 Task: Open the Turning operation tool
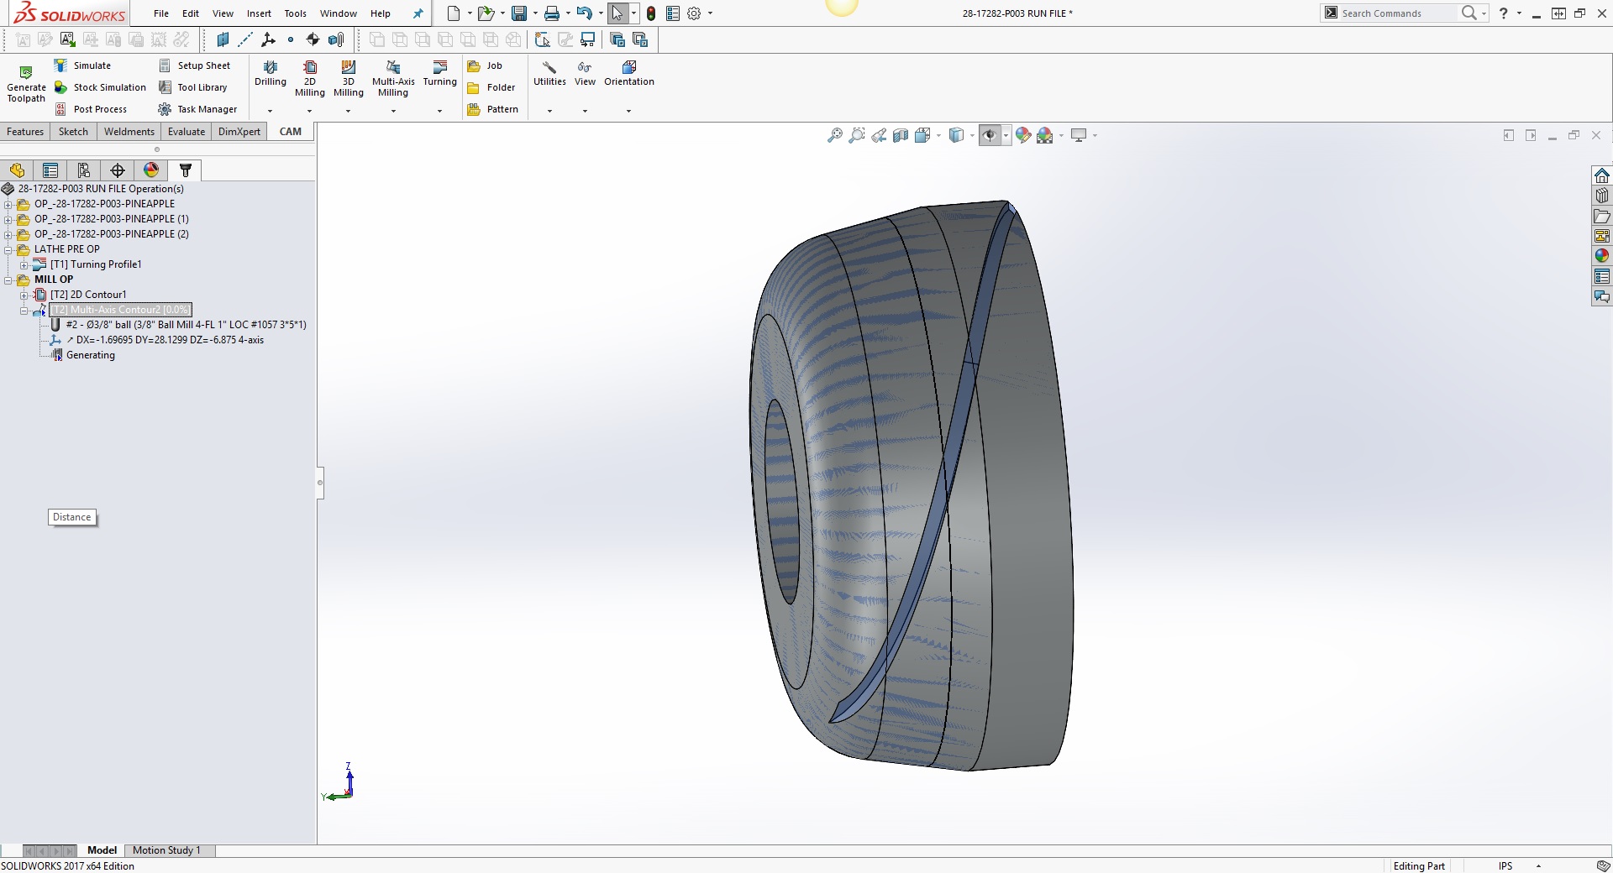pyautogui.click(x=439, y=76)
